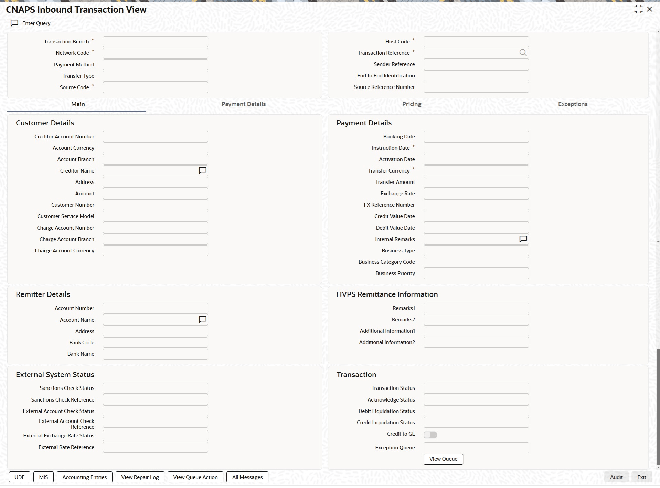Click the Charge Account Number field
Viewport: 660px width, 488px height.
(156, 228)
